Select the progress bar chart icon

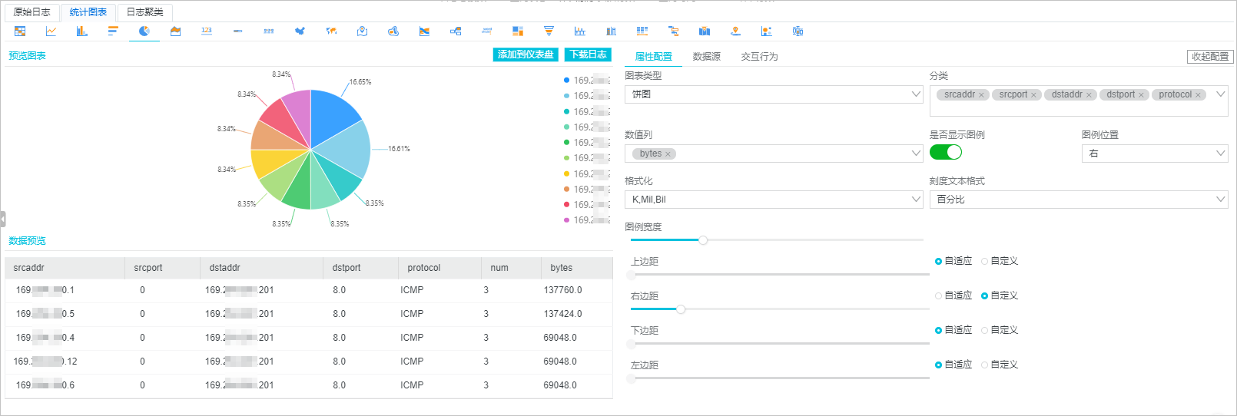click(x=237, y=31)
